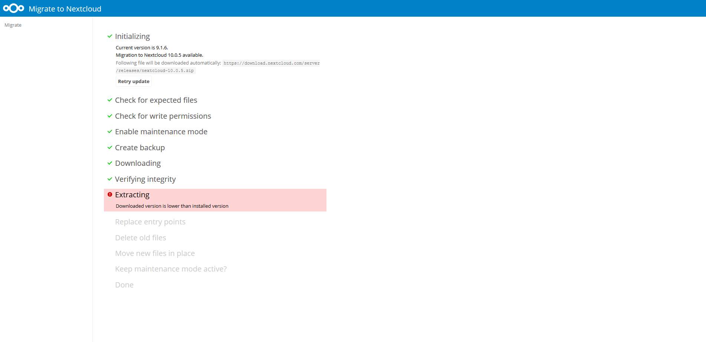This screenshot has height=342, width=706.
Task: Click the greyed 'Done' step
Action: [124, 285]
